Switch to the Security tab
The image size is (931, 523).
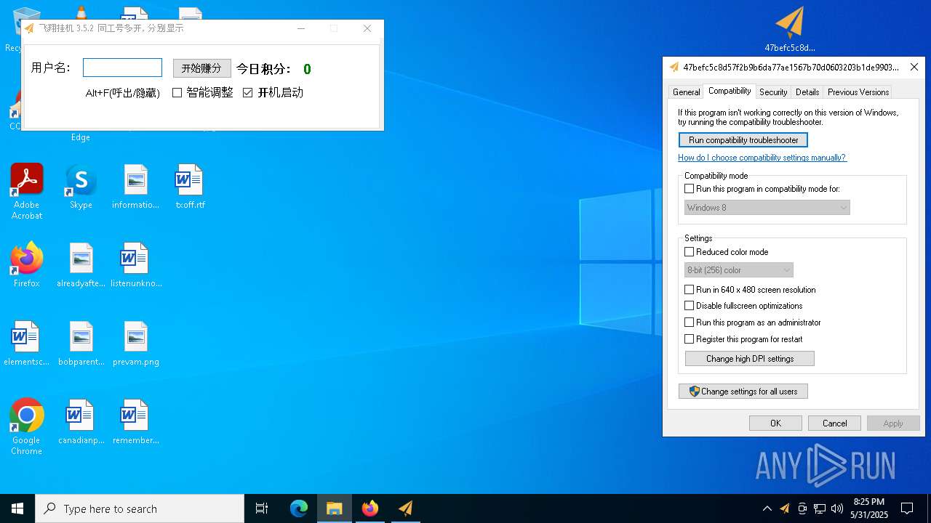tap(773, 92)
